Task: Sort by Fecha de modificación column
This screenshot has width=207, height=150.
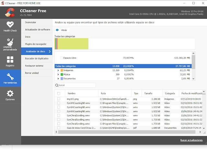Action: (x=190, y=93)
